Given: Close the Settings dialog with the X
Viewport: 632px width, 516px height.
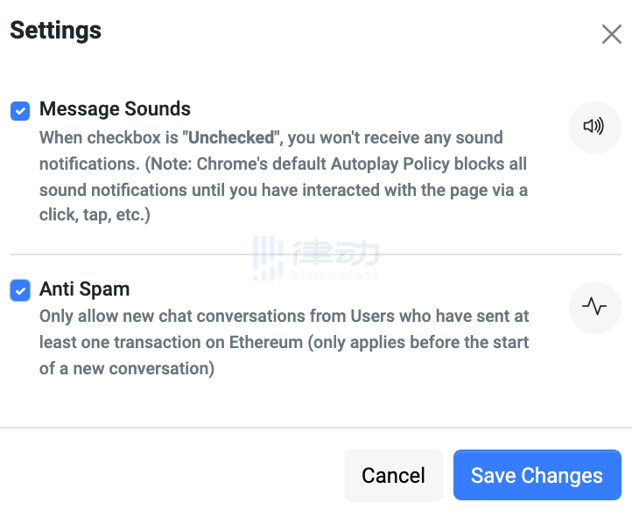Looking at the screenshot, I should 611,34.
